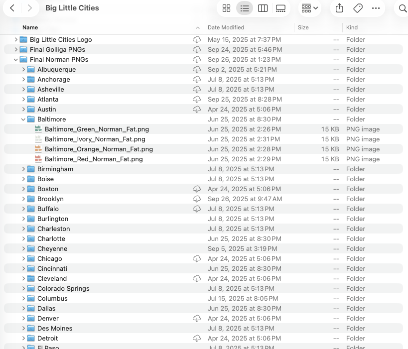Activate the Search magnifier
Screen dimensions: 408x349
pyautogui.click(x=401, y=8)
